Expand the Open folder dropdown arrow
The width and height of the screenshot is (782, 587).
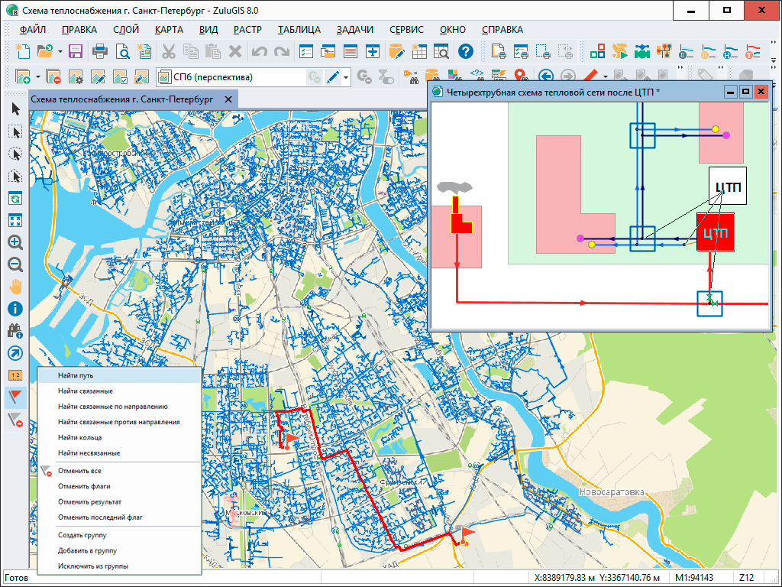[59, 52]
